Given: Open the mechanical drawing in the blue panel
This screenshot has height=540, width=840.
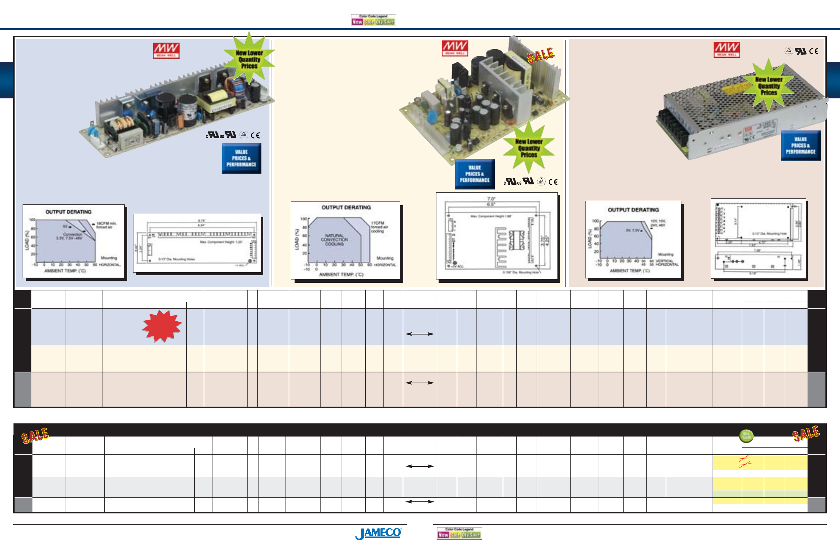Looking at the screenshot, I should click(x=198, y=244).
